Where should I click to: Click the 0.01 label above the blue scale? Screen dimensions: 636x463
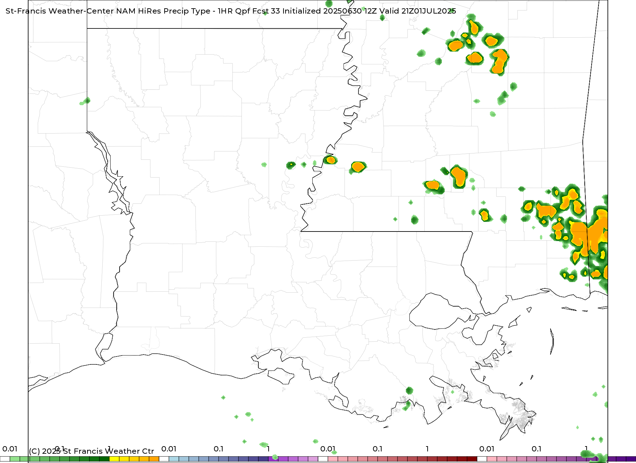[x=169, y=449]
